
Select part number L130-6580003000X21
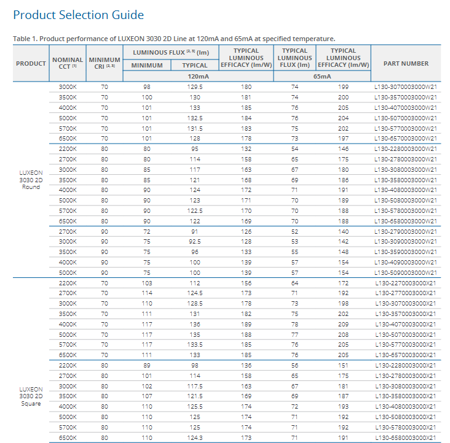coord(406,437)
